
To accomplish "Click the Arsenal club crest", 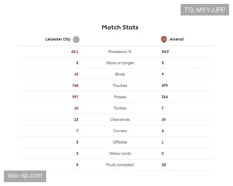I will pos(164,39).
